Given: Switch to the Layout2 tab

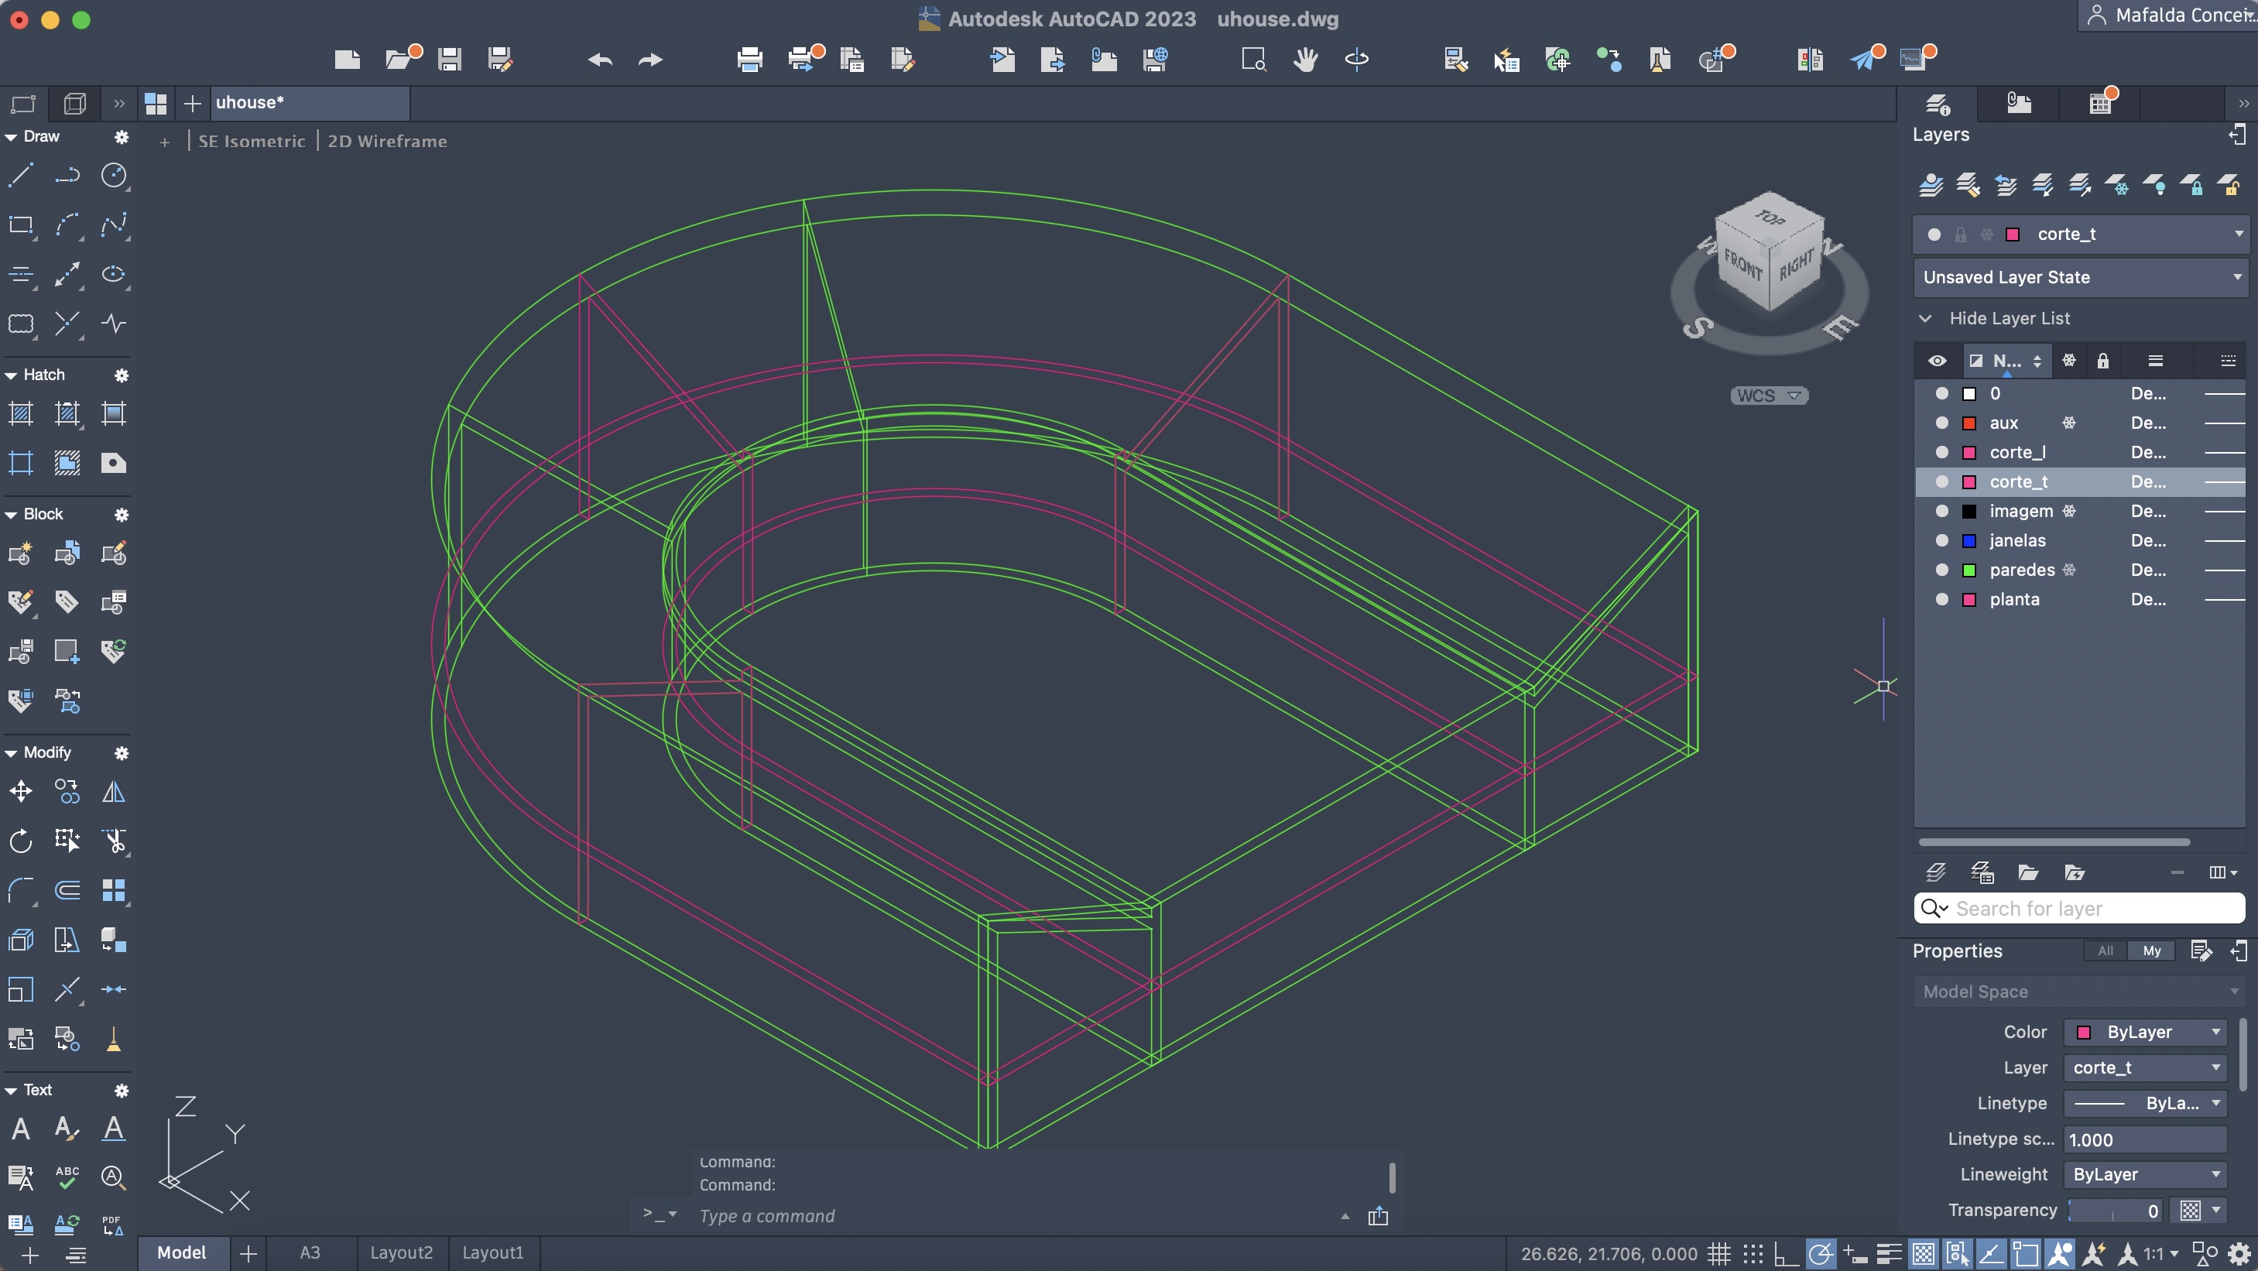Looking at the screenshot, I should pyautogui.click(x=400, y=1252).
